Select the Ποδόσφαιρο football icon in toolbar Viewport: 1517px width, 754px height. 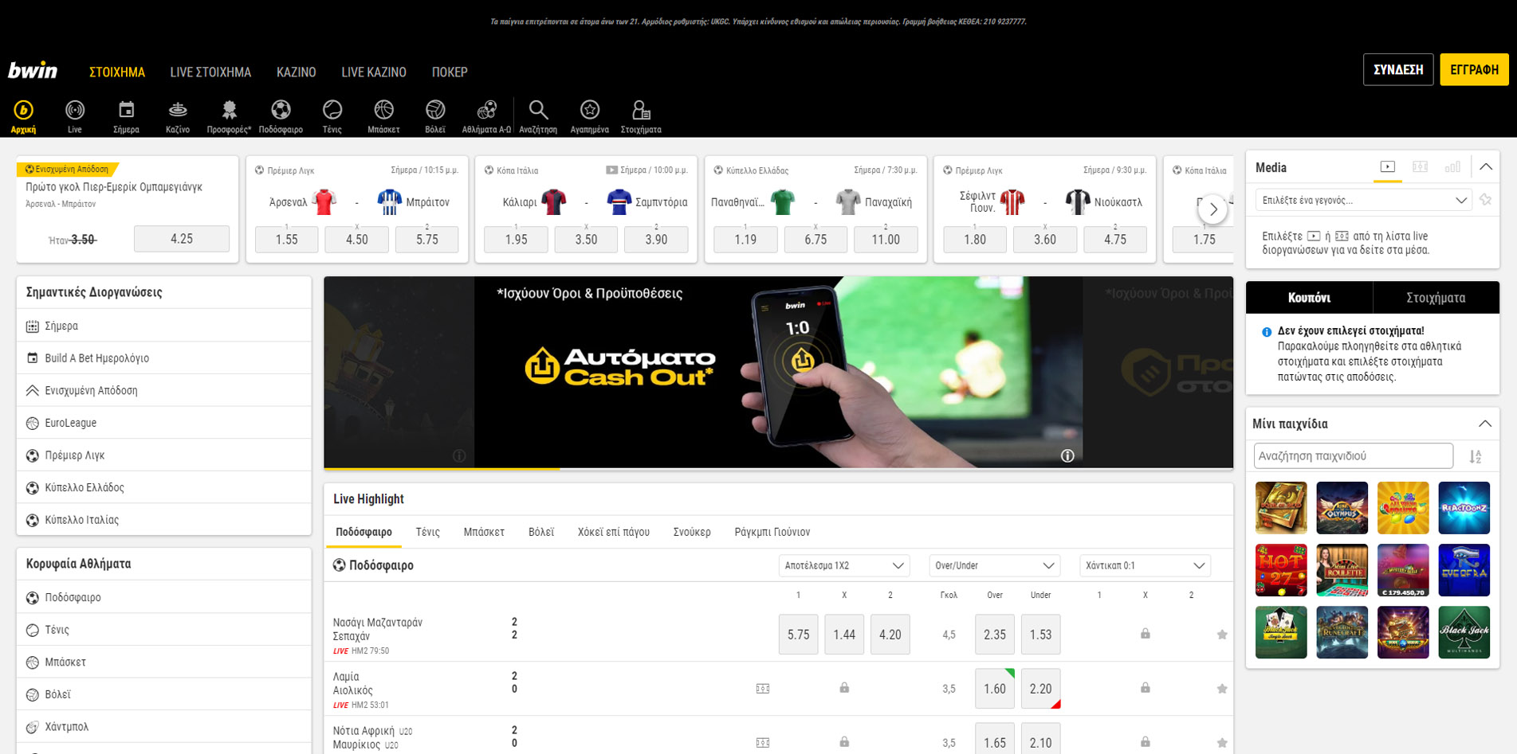point(281,116)
